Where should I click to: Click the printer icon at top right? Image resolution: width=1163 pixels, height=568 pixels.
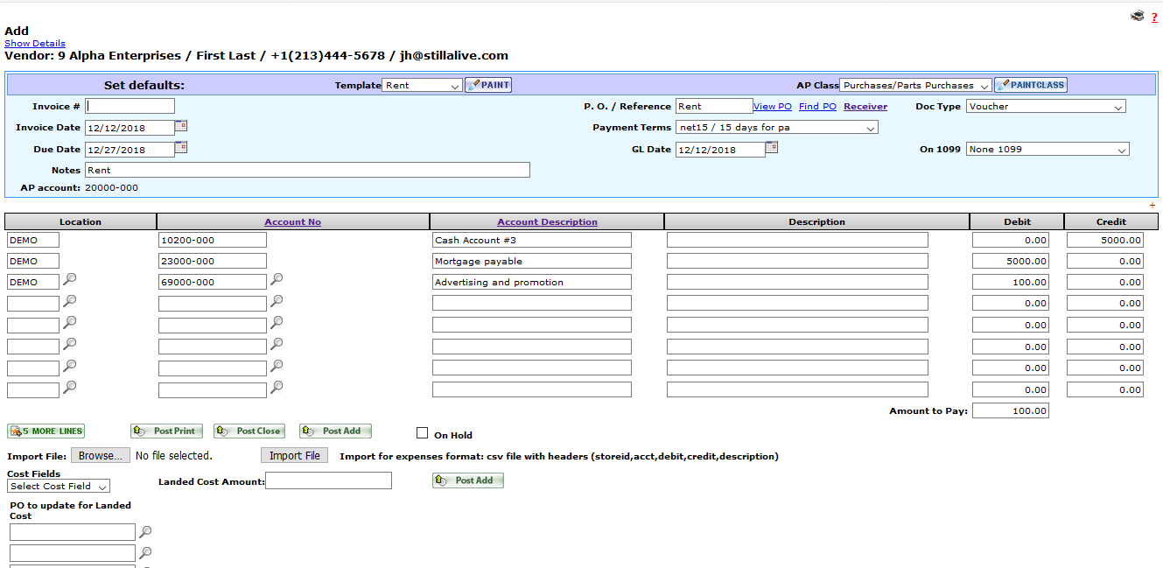[x=1137, y=16]
